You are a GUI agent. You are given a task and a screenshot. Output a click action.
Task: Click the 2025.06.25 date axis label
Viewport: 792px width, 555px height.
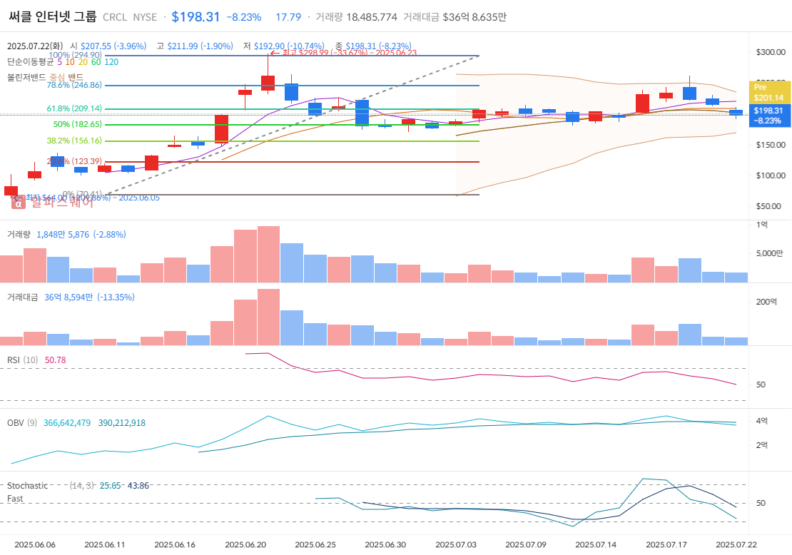click(315, 545)
